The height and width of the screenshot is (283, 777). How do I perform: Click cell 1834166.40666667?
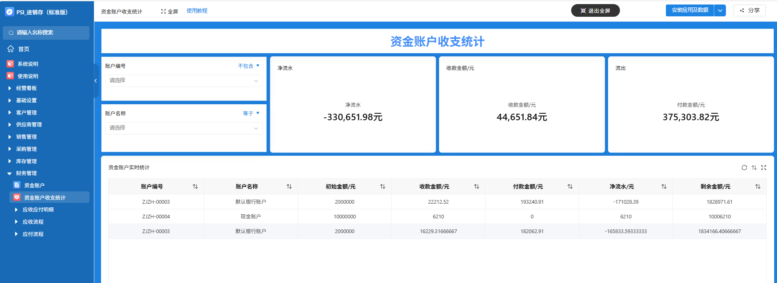tap(720, 231)
